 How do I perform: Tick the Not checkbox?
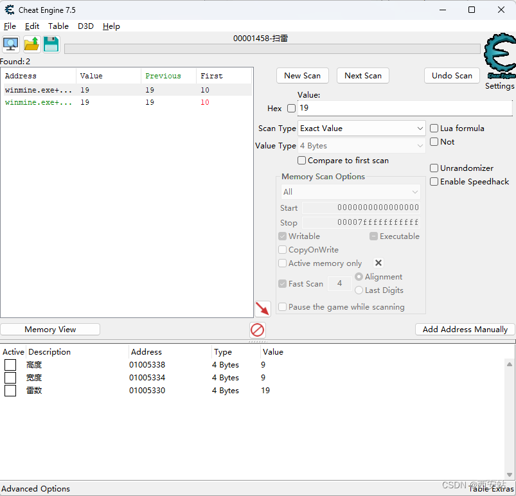[434, 141]
